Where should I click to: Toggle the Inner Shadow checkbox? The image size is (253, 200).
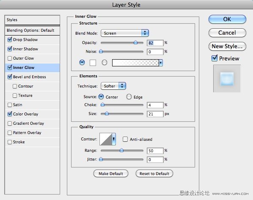10,49
